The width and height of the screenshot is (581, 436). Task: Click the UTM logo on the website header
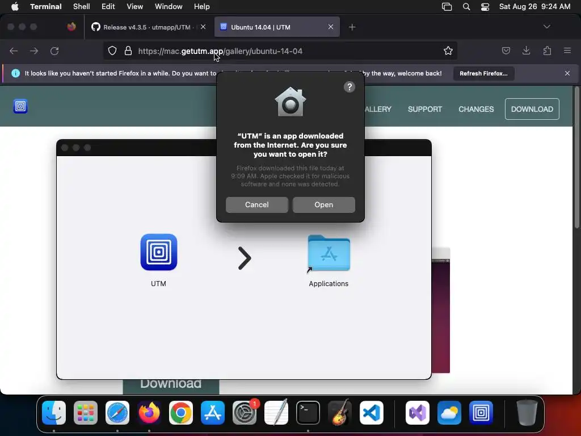point(20,106)
